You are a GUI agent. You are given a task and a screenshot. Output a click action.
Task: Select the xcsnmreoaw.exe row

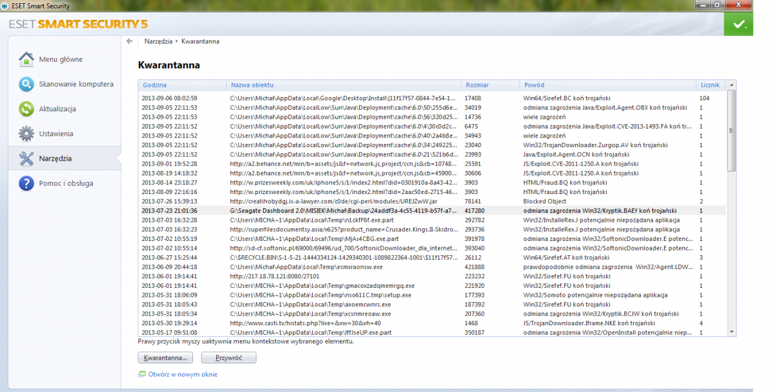tap(432, 314)
